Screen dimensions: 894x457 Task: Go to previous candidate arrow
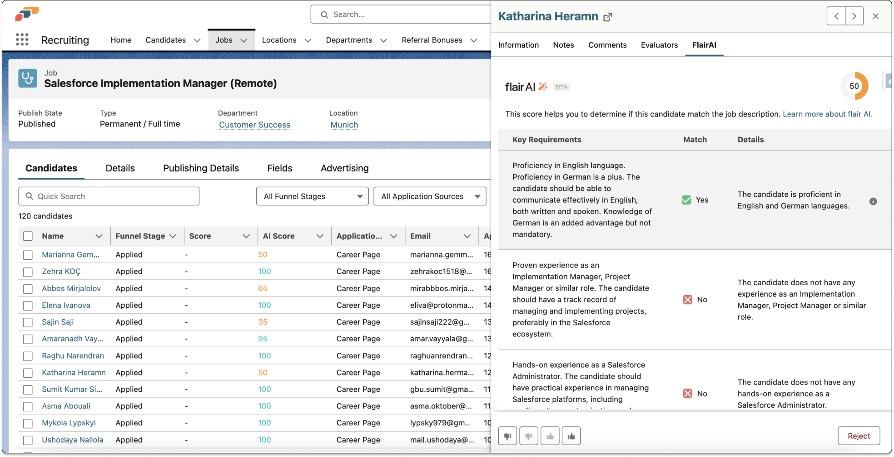[836, 16]
